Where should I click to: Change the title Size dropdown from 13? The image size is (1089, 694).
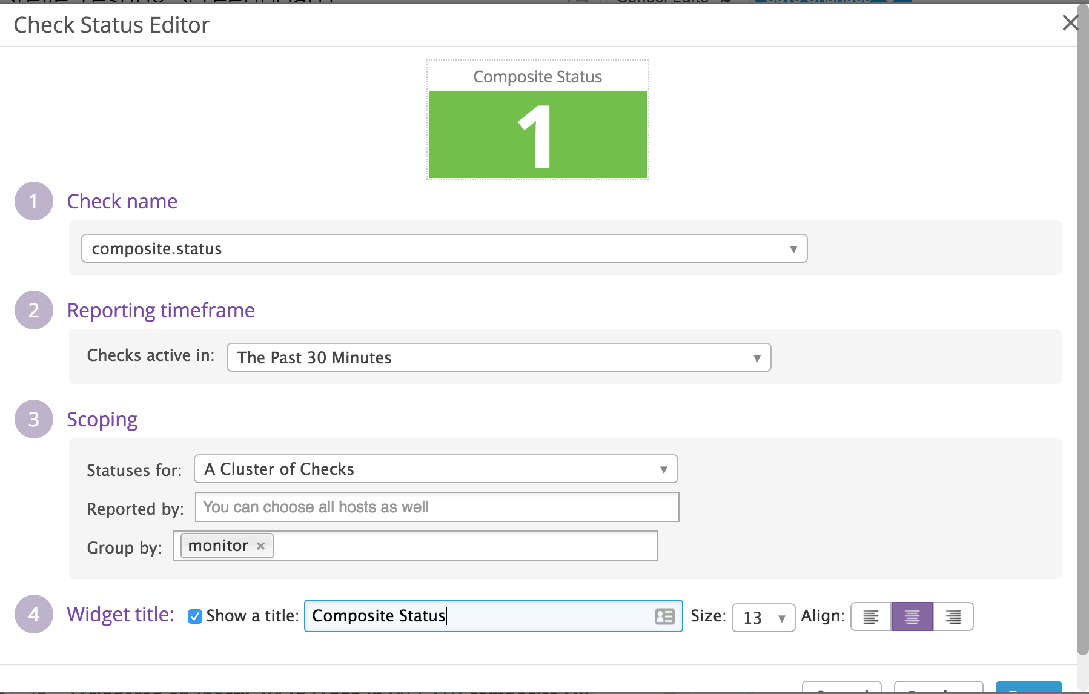click(763, 618)
